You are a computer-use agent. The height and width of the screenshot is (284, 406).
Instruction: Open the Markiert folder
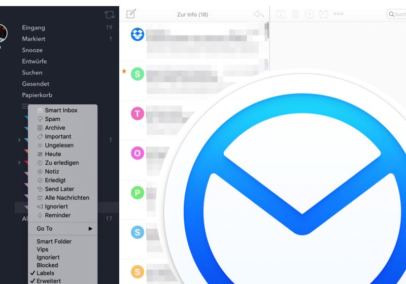point(33,39)
